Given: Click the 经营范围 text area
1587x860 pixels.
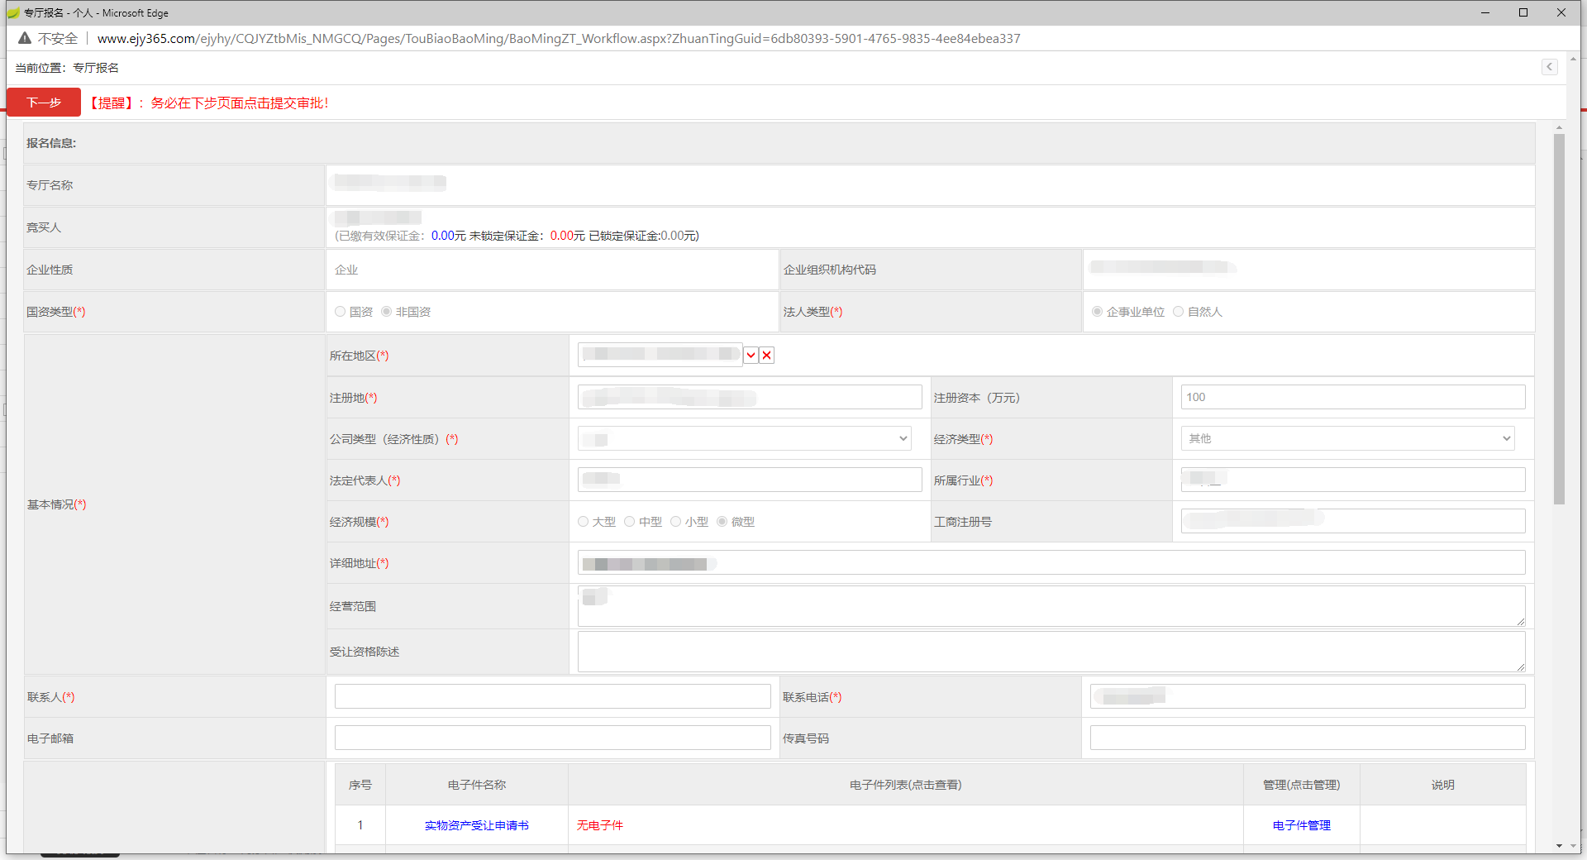Looking at the screenshot, I should tap(1051, 606).
